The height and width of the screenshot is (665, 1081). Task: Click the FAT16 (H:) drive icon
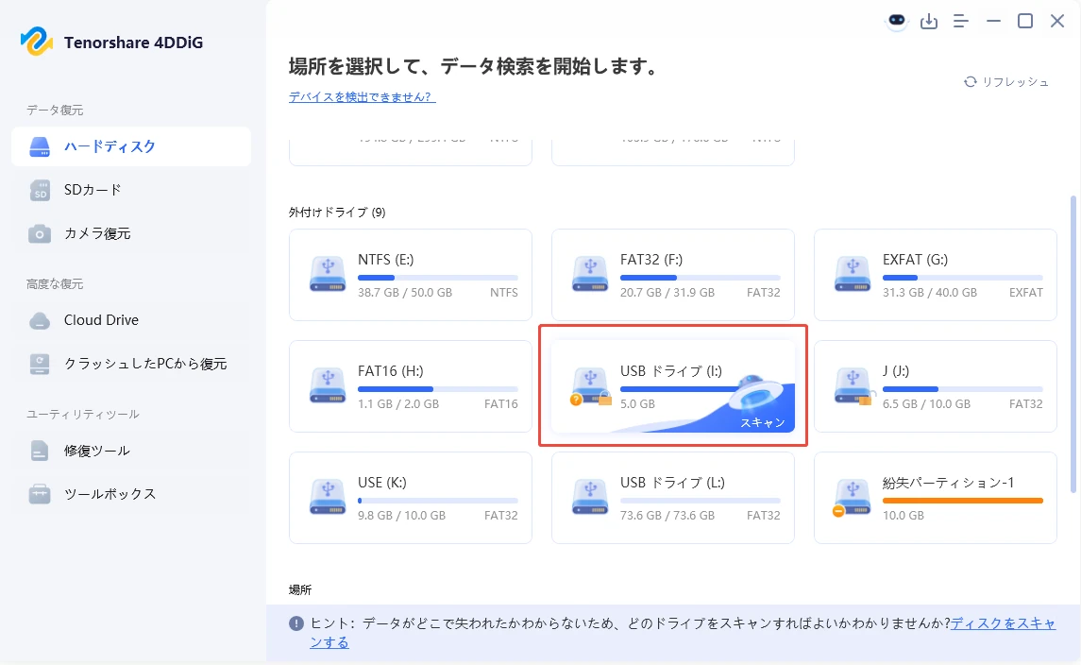(x=328, y=385)
